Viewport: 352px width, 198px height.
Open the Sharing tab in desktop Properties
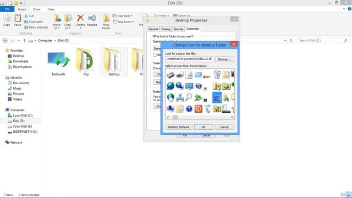[x=166, y=29]
